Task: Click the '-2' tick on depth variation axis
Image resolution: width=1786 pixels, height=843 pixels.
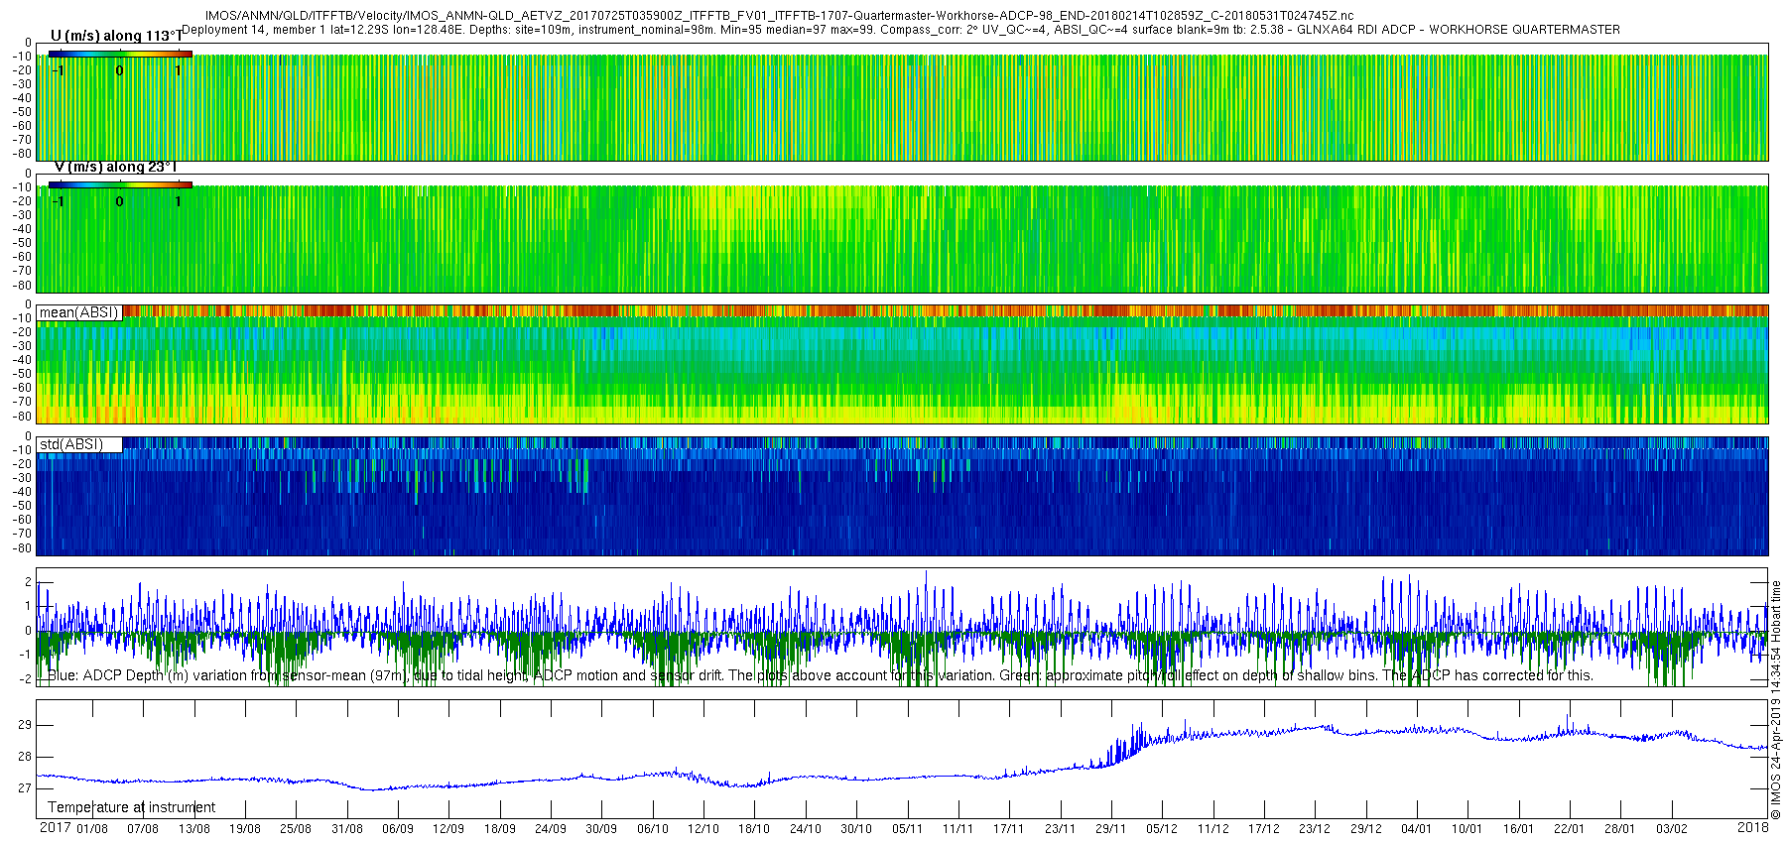Action: coord(25,679)
